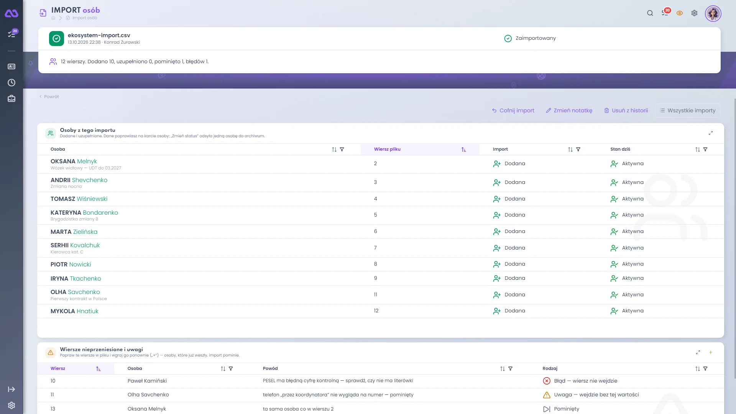Toggle the orange eye visibility icon
The image size is (736, 414).
(x=680, y=13)
